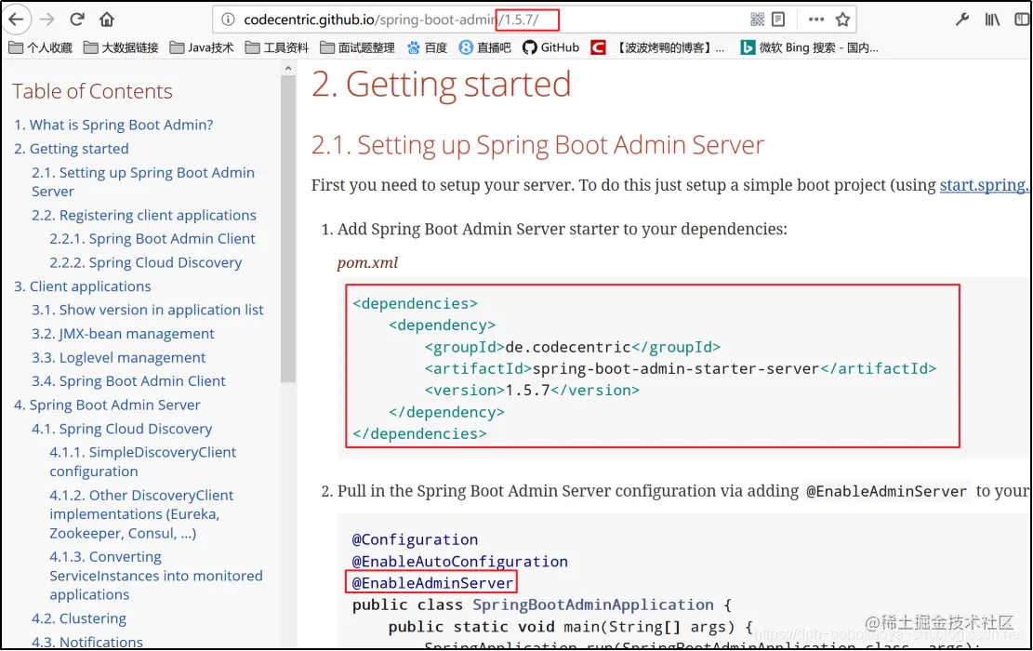The image size is (1033, 651).
Task: Toggle reader view icon
Action: (778, 20)
